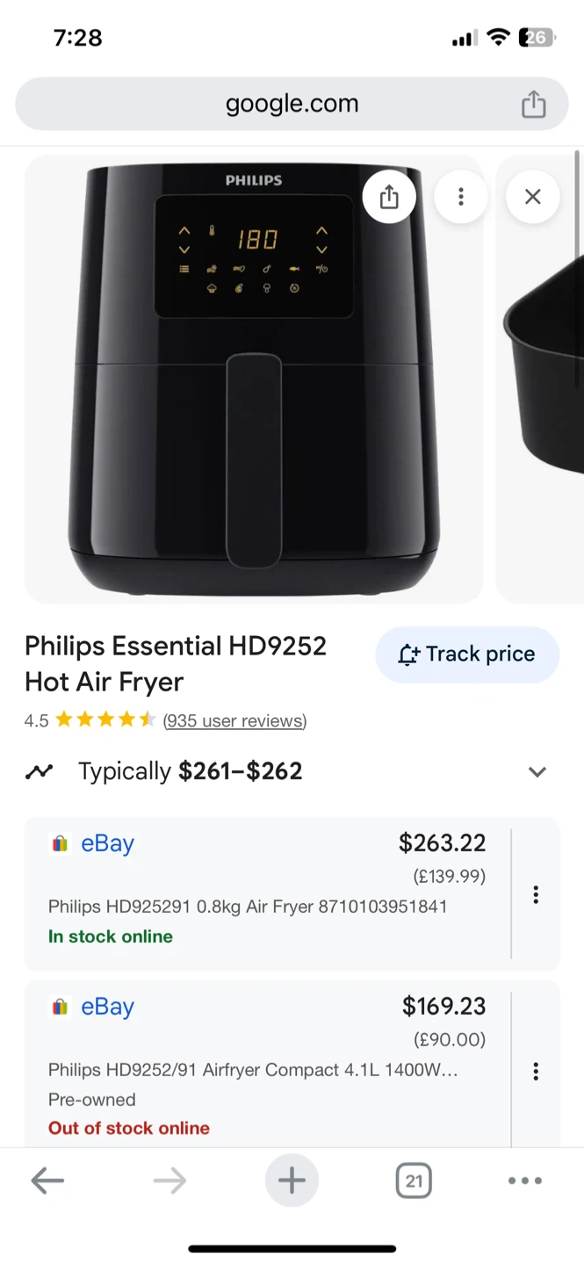Tap the plus icon to open a new tab
The image size is (584, 1265).
click(292, 1180)
